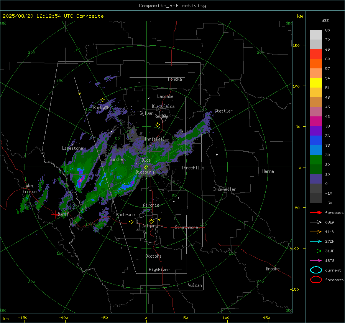Click the Cochrane label

125,215
